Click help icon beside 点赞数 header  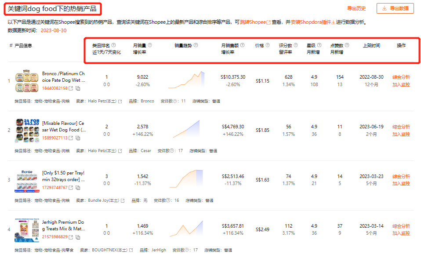pos(347,45)
